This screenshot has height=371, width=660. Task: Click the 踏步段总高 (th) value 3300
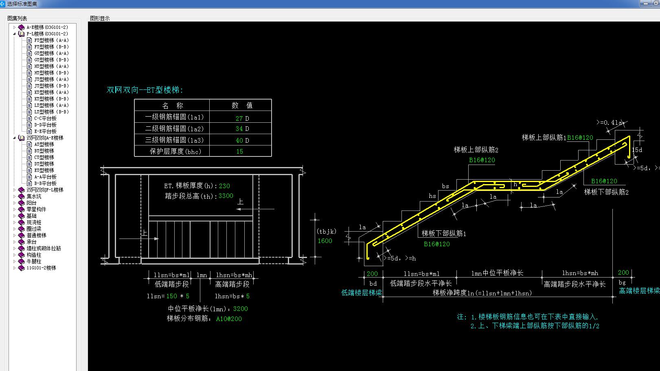coord(226,196)
